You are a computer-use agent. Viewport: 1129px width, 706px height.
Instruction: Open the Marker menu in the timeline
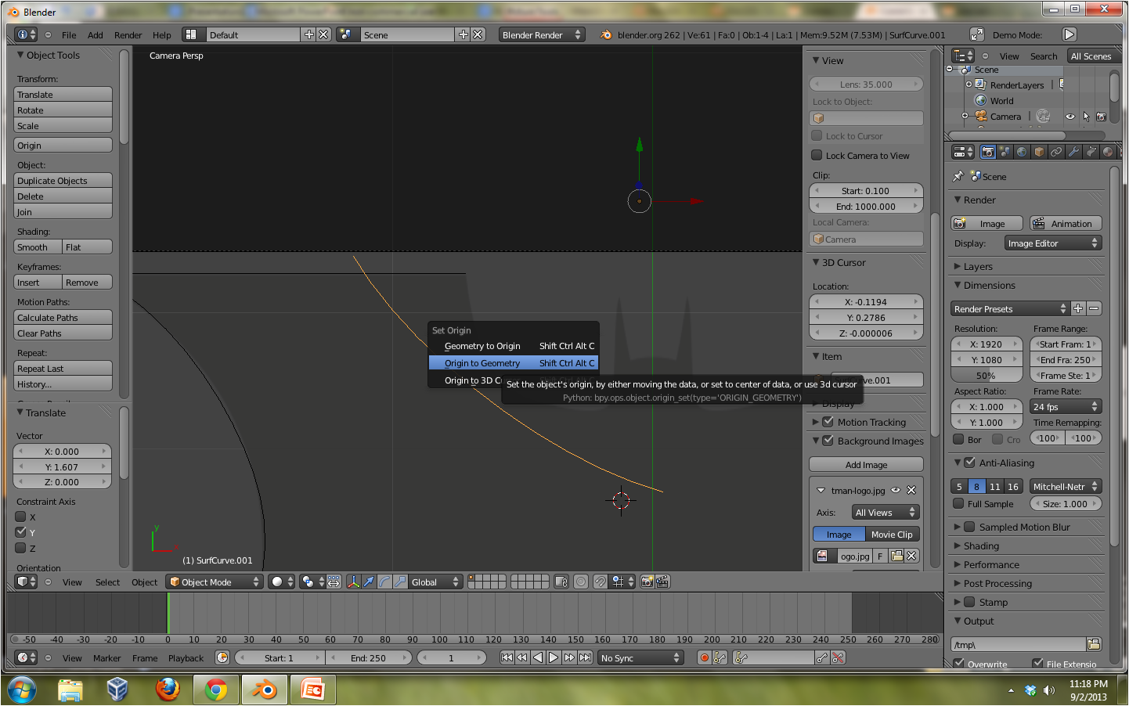107,658
